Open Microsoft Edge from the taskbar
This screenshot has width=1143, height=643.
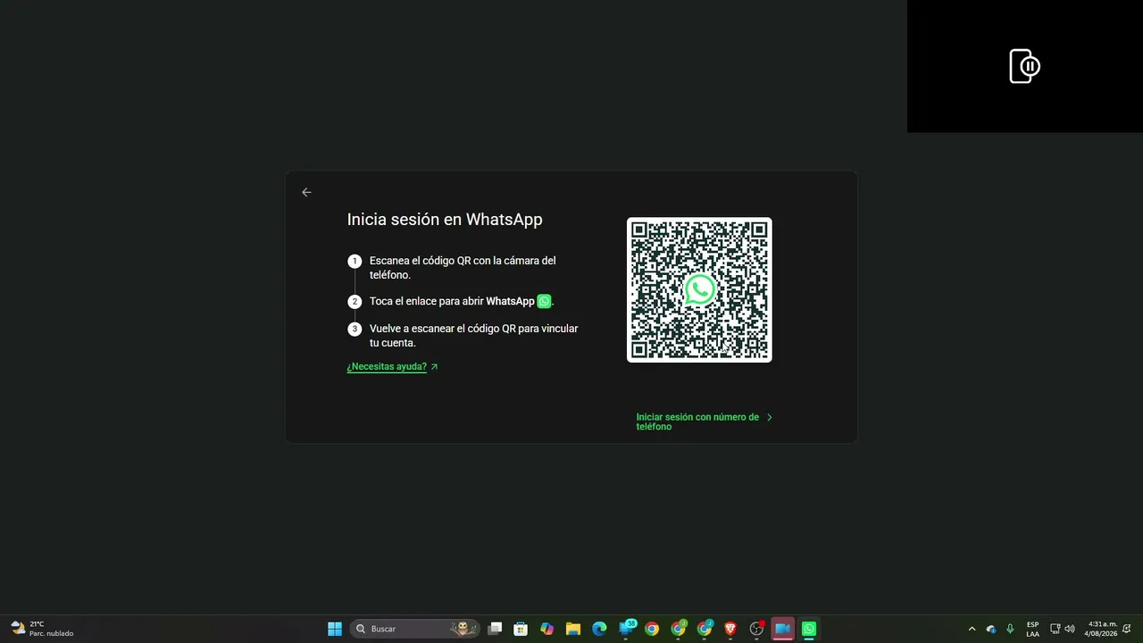pos(599,629)
